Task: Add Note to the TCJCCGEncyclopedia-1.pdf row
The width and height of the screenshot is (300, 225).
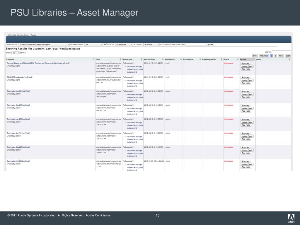Action: click(x=246, y=83)
